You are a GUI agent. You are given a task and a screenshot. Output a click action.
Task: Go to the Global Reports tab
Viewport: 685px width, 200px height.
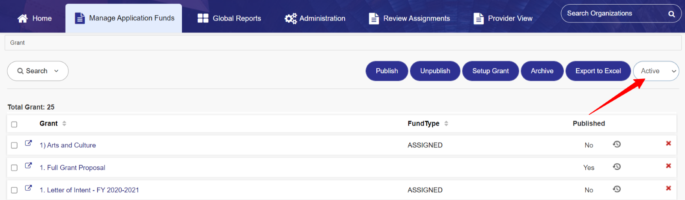[x=229, y=18]
